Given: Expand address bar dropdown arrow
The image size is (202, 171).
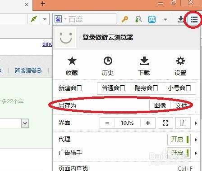Looking at the screenshot, I should (45, 19).
